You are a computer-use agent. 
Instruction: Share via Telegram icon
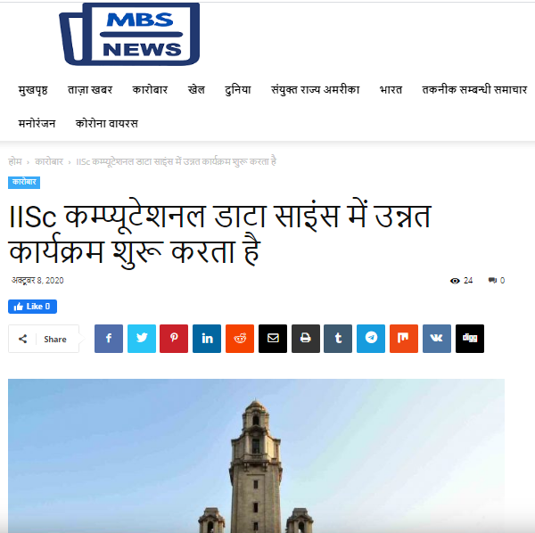[371, 339]
